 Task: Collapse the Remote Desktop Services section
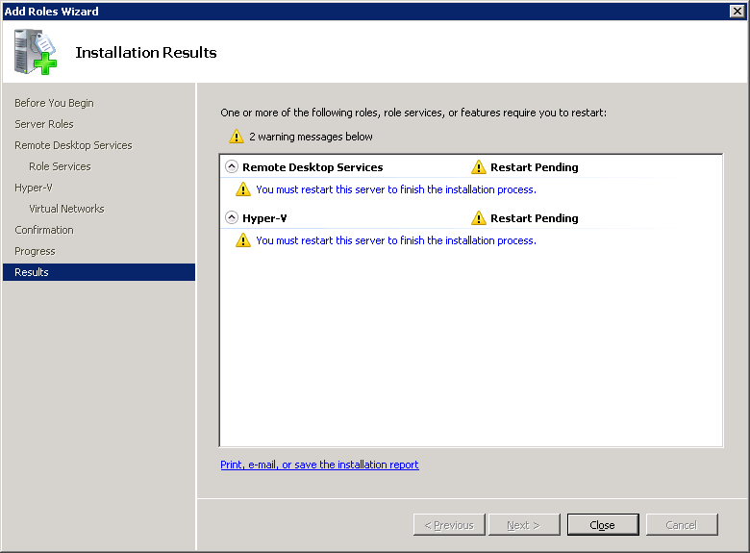point(231,166)
